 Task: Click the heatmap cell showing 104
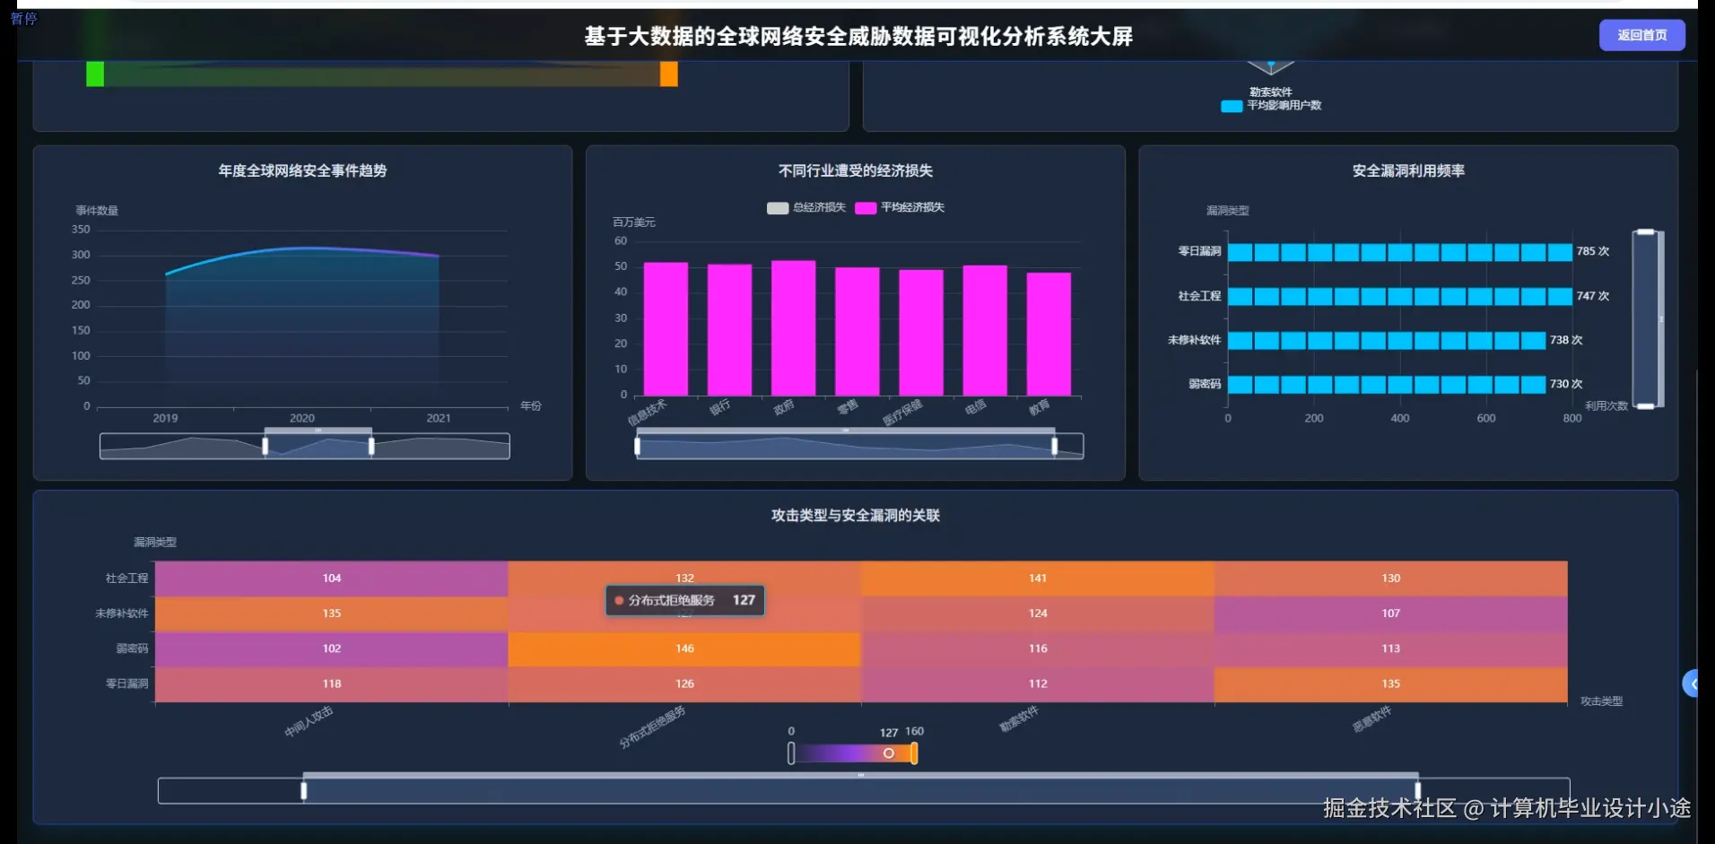point(331,578)
